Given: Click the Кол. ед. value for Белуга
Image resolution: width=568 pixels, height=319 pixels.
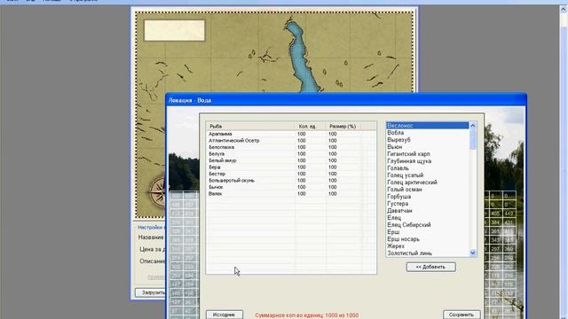Looking at the screenshot, I should coord(302,153).
